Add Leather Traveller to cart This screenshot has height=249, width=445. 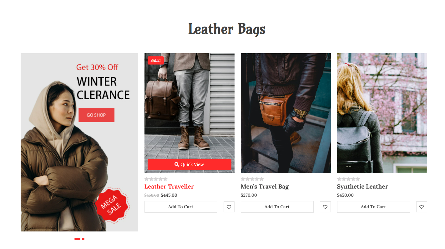click(181, 207)
